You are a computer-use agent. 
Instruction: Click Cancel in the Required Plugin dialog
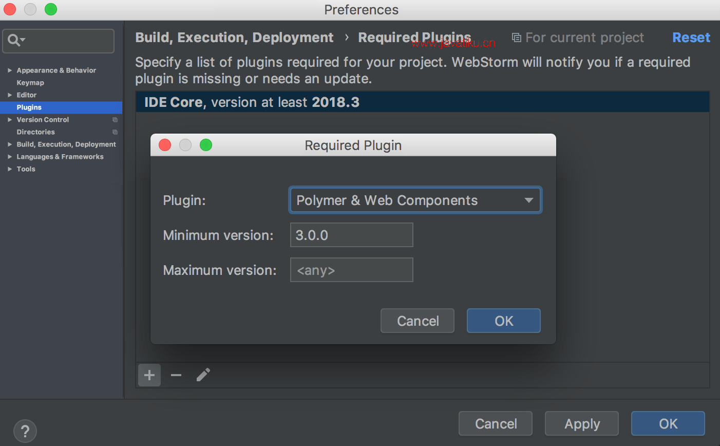tap(418, 321)
